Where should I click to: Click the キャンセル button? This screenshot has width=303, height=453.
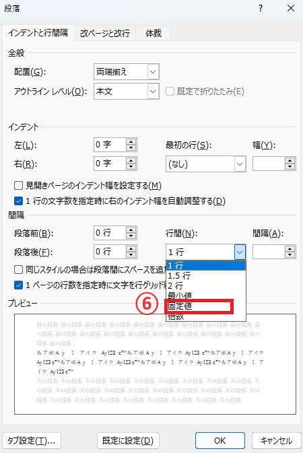(x=276, y=441)
